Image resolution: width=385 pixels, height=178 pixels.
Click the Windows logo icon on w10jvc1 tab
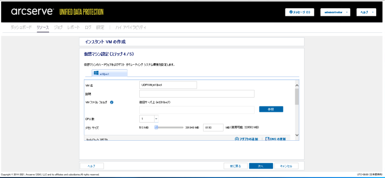(96, 73)
